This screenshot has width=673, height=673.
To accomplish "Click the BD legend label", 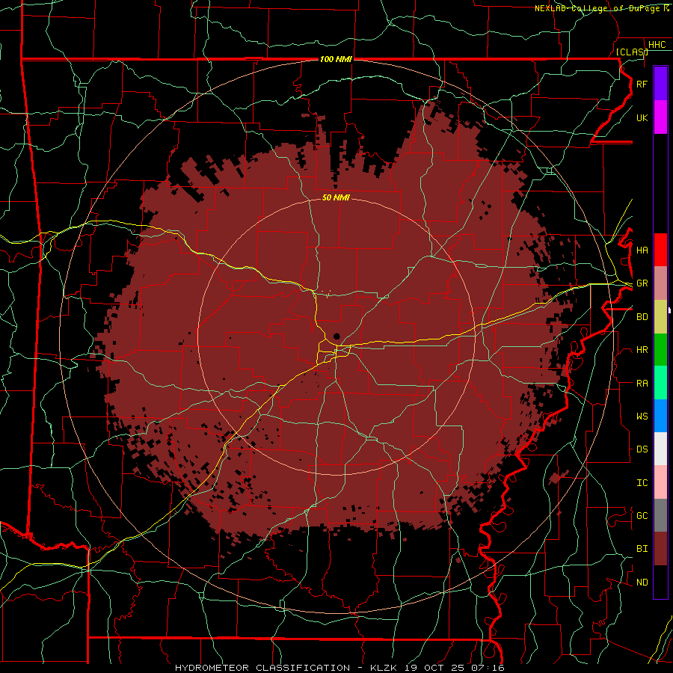I will pyautogui.click(x=642, y=317).
